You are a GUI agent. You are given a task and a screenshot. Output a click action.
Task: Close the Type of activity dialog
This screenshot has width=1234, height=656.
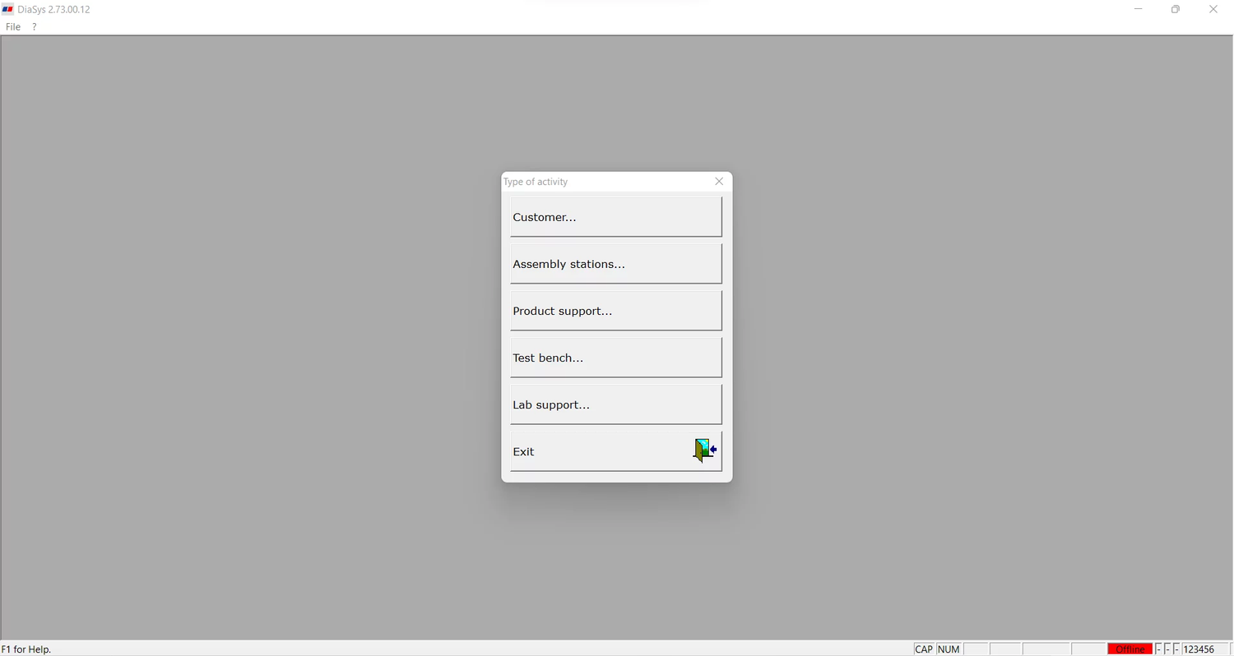[720, 182]
